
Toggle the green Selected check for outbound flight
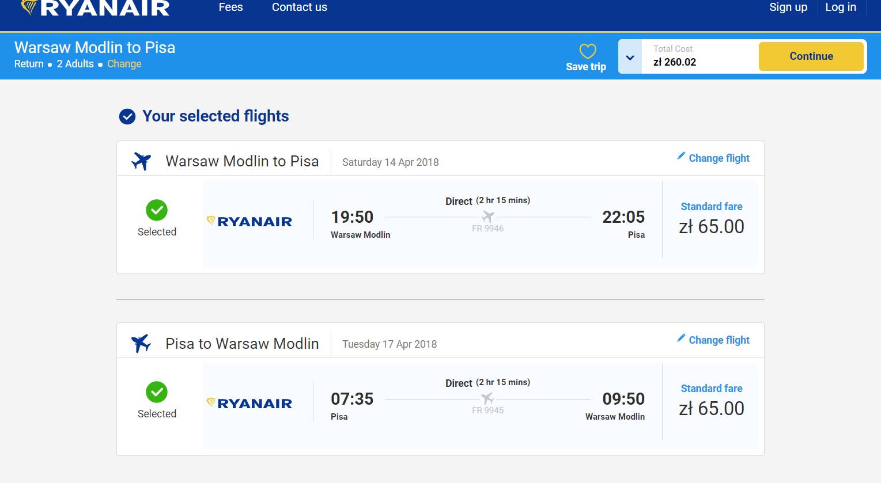[x=157, y=210]
